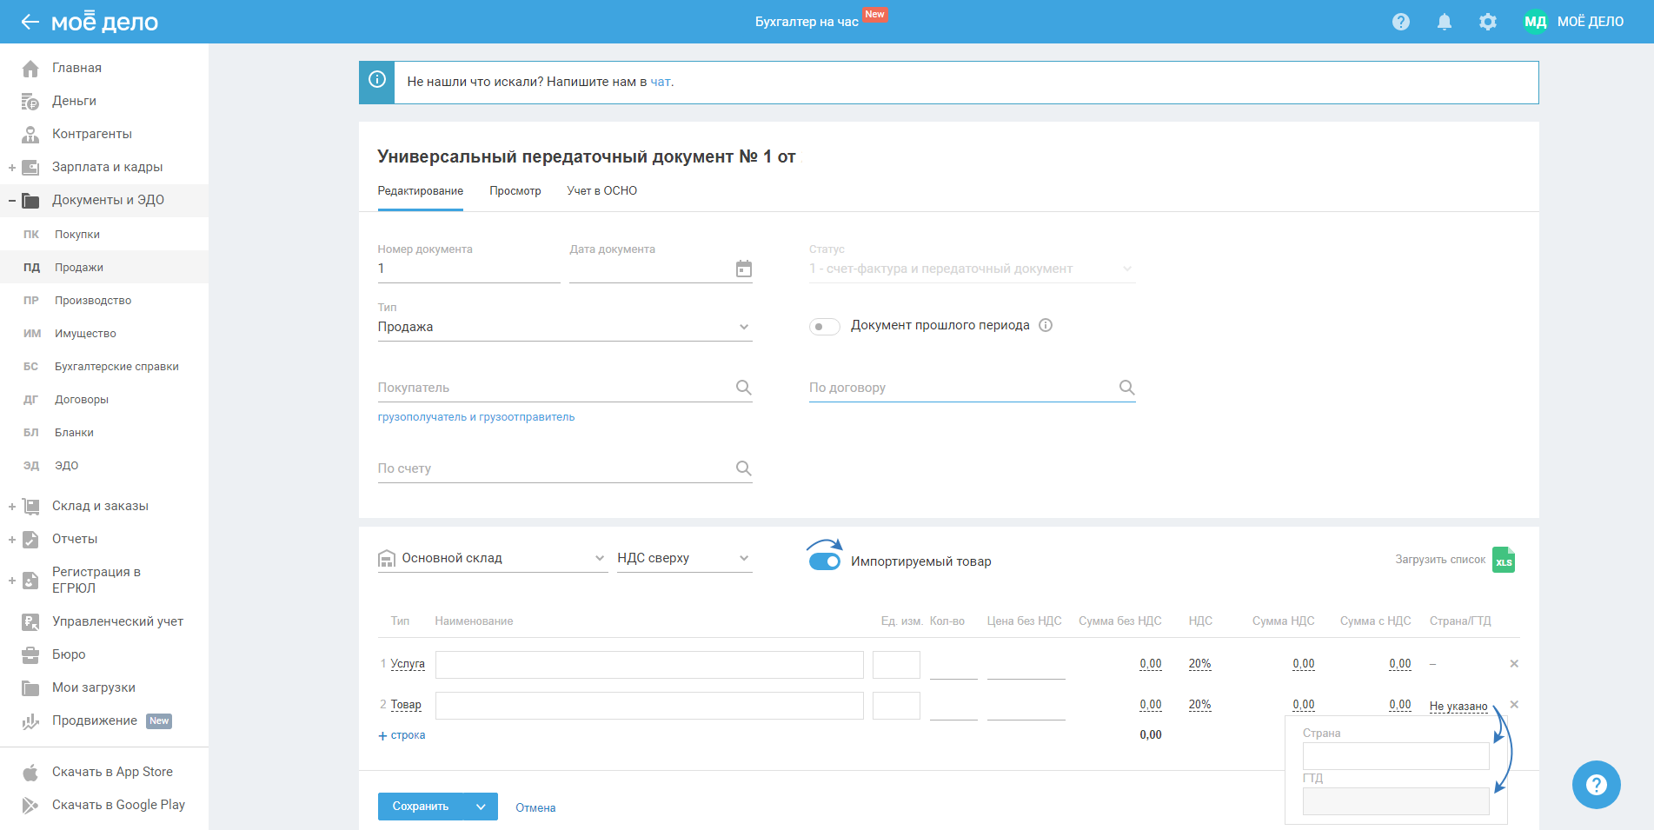This screenshot has height=830, width=1654.
Task: Toggle the Импортируемый товар switch
Action: (825, 561)
